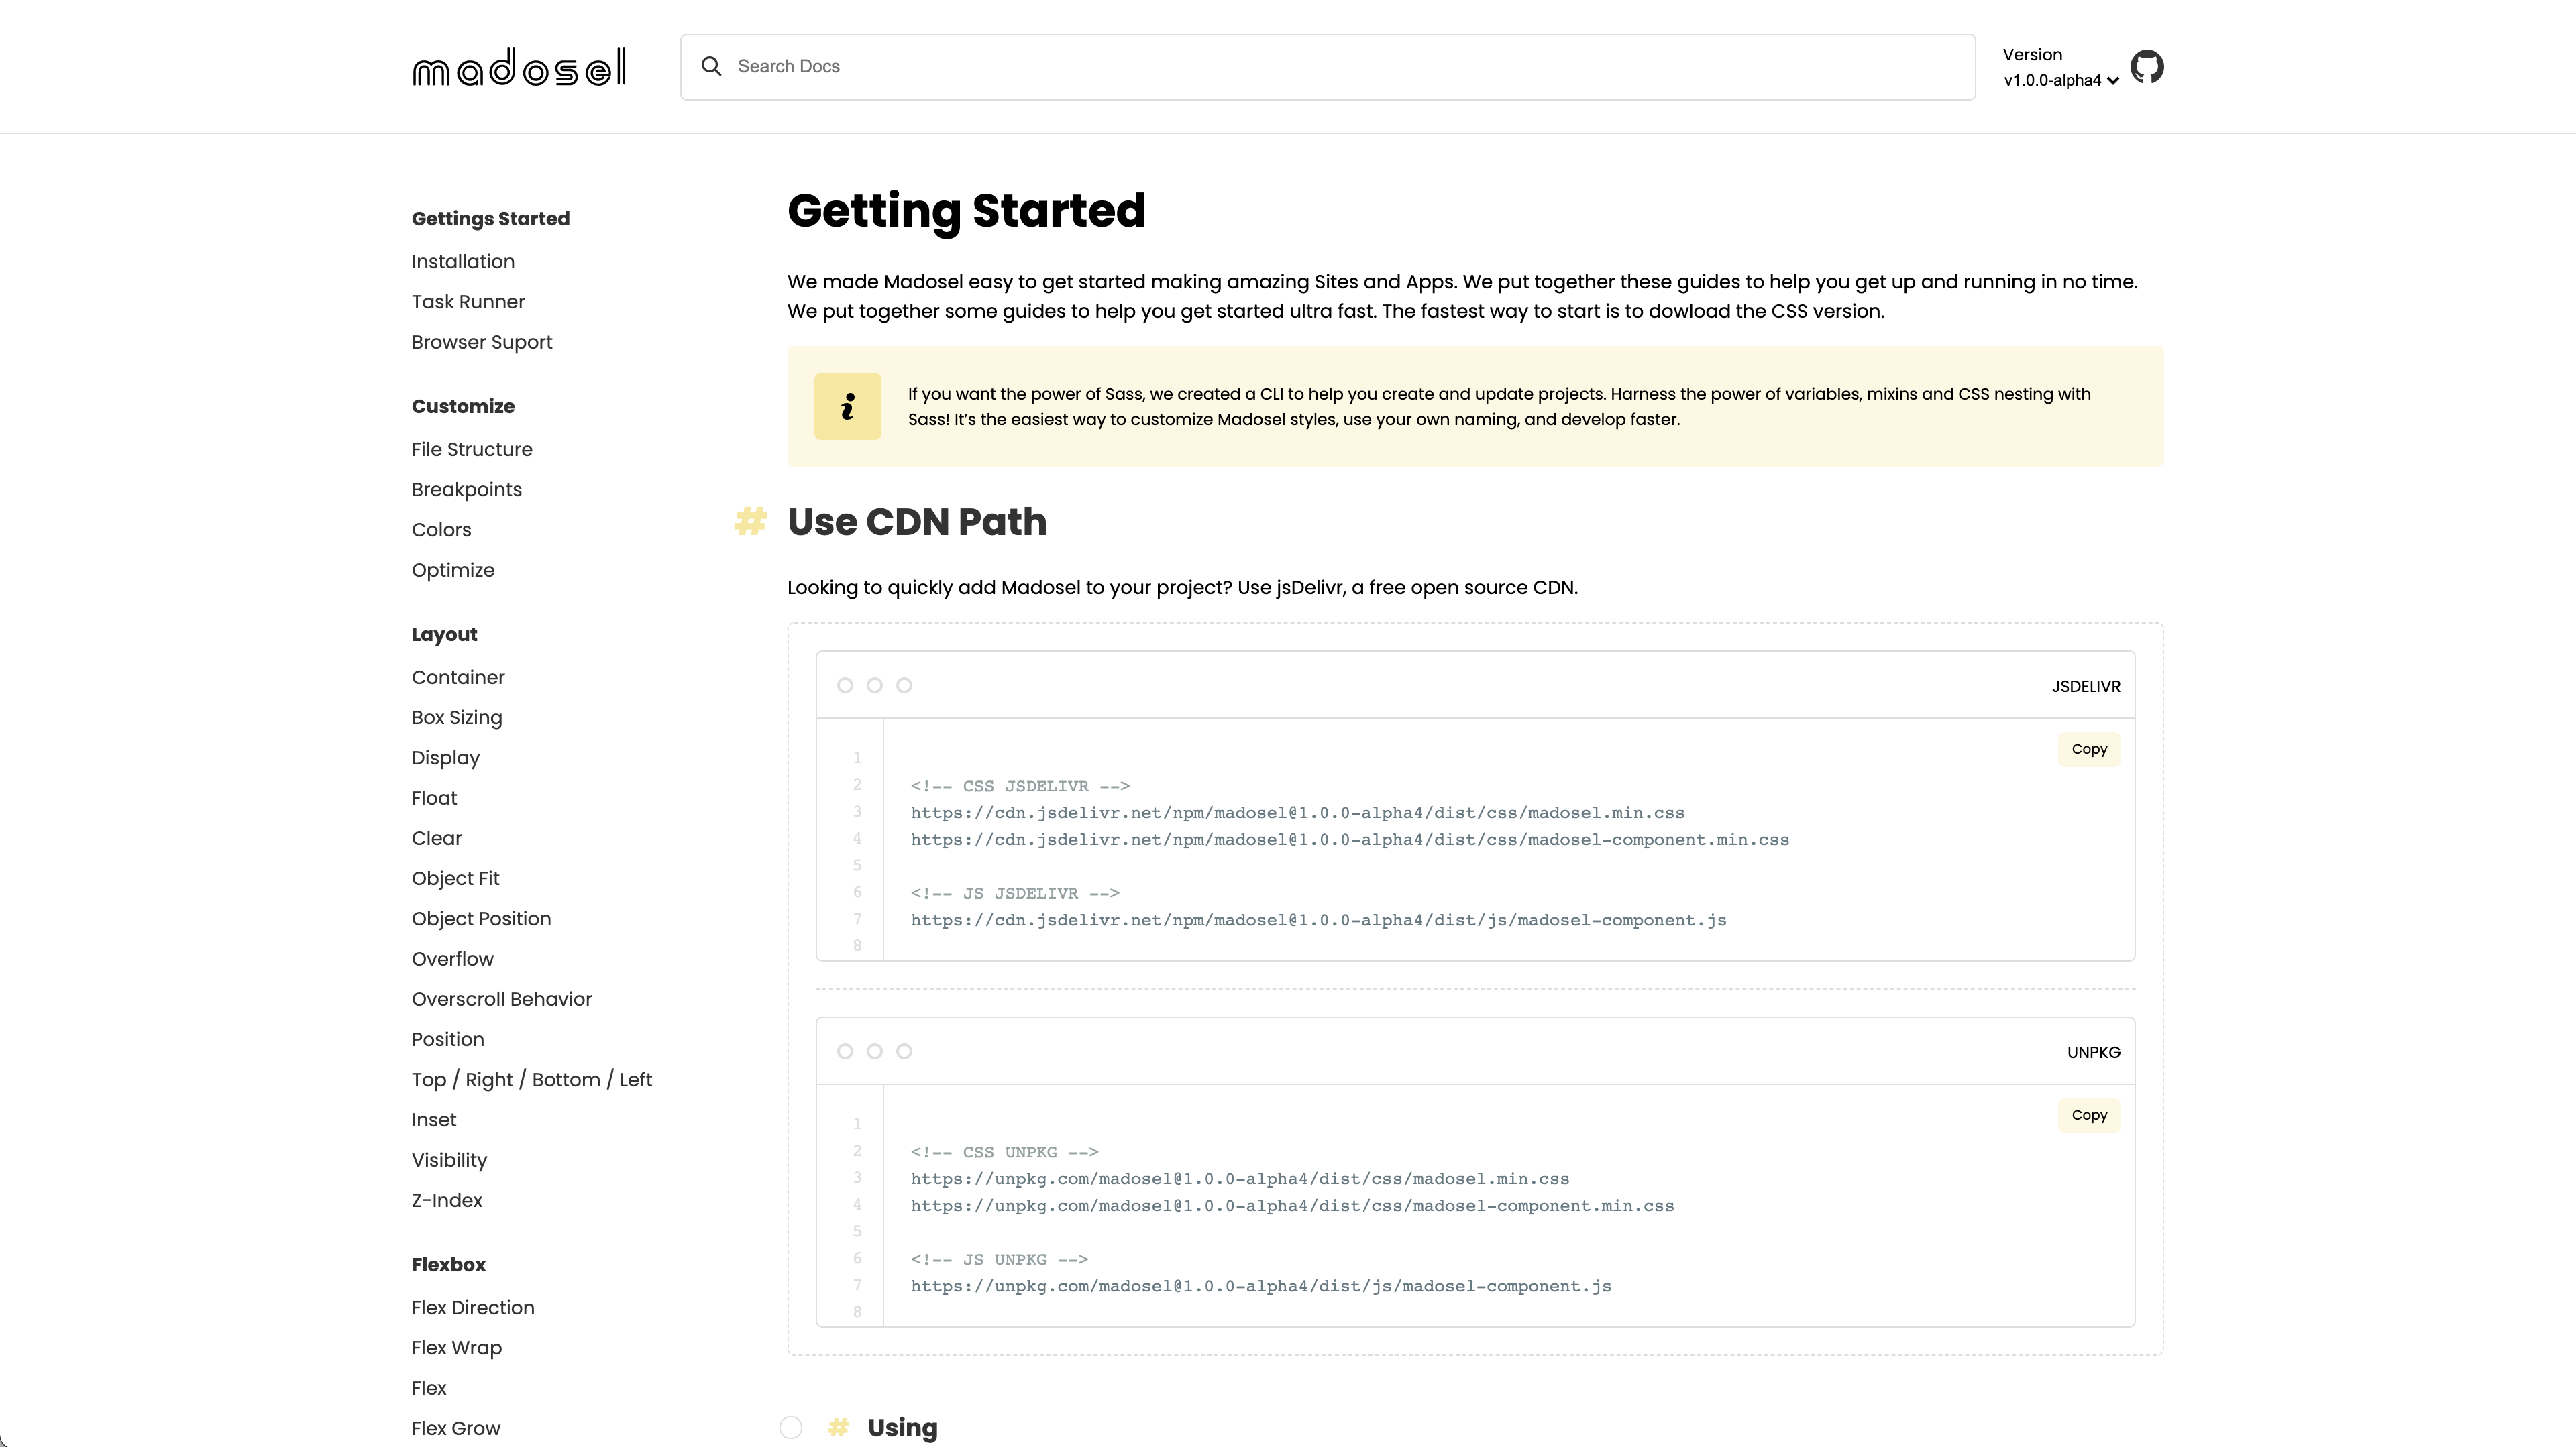Click the Customize sidebar heading

point(463,406)
